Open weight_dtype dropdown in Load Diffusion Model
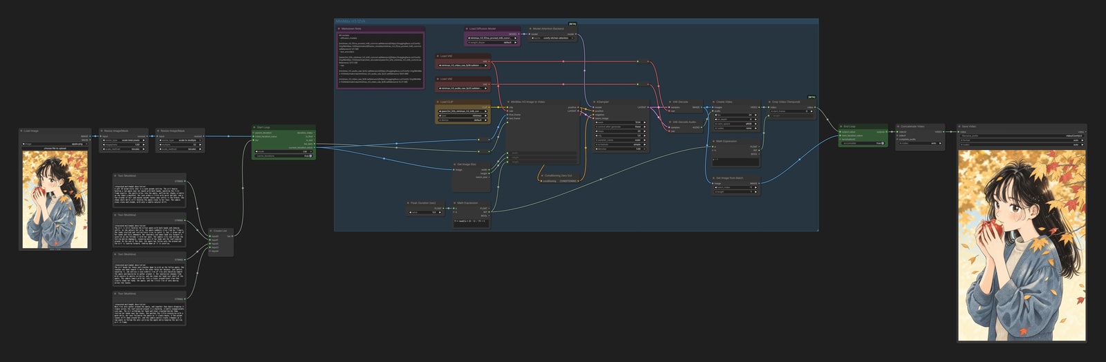 491,43
